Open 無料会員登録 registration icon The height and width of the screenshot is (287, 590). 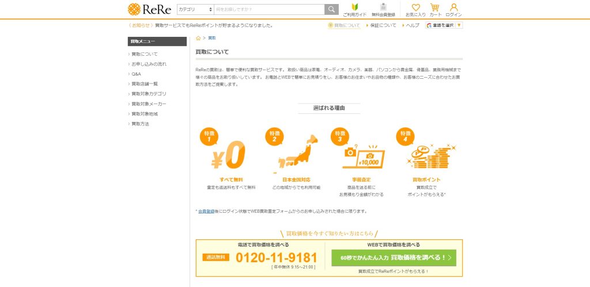tap(383, 10)
